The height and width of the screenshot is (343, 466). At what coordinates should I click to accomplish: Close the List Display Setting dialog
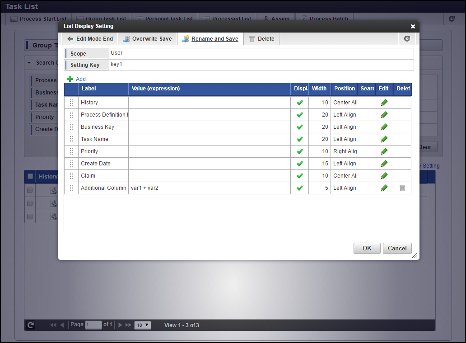413,27
